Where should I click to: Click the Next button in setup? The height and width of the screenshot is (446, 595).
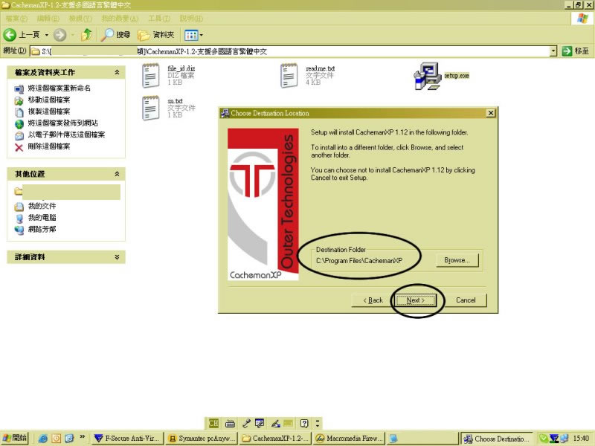coord(416,300)
